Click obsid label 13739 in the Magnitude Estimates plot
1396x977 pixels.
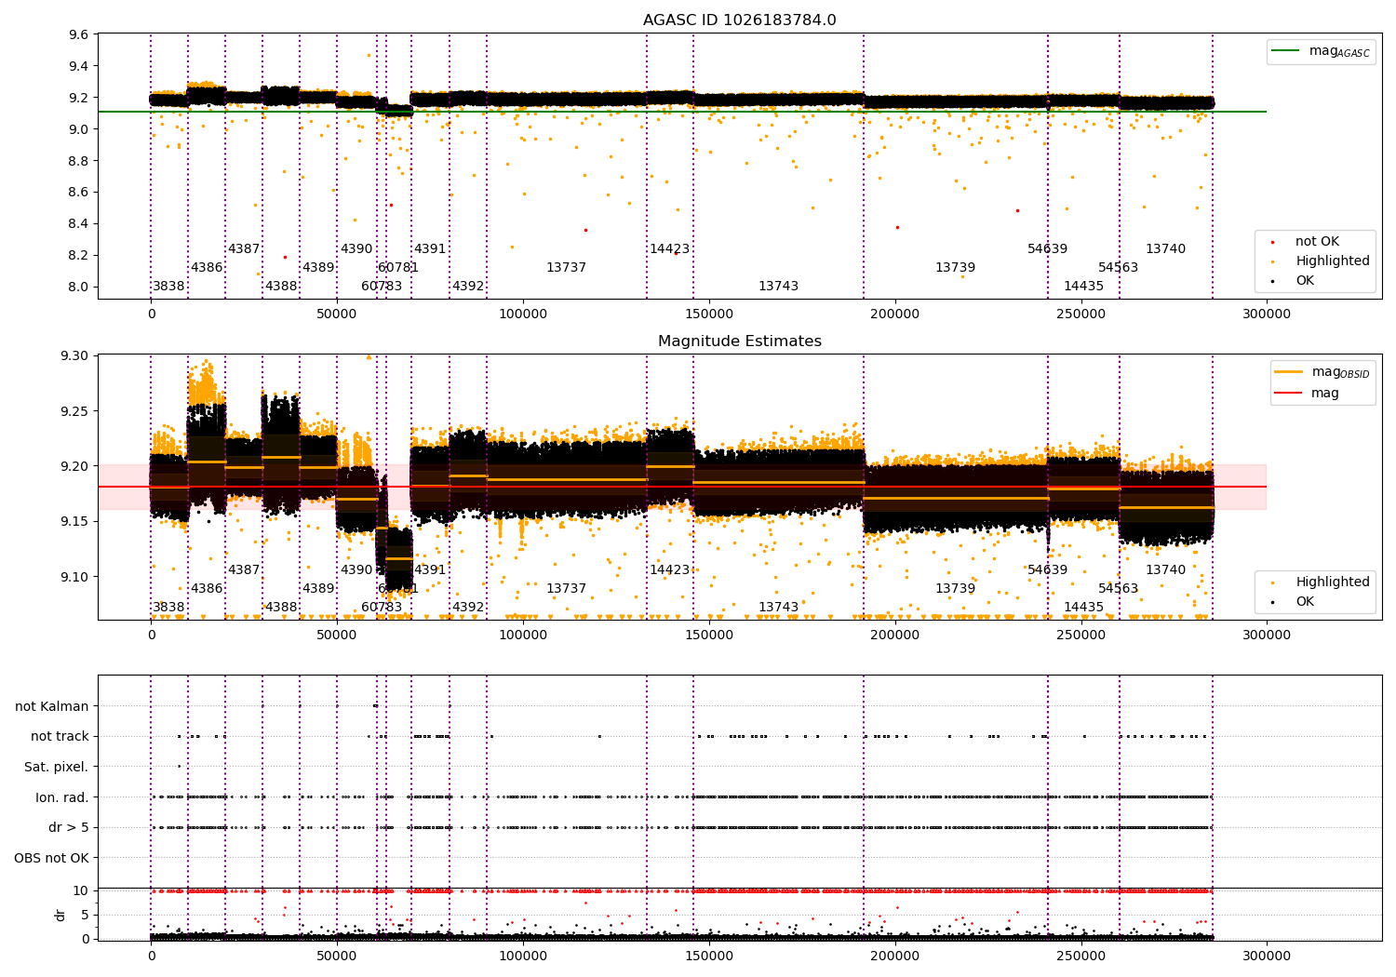pyautogui.click(x=955, y=588)
